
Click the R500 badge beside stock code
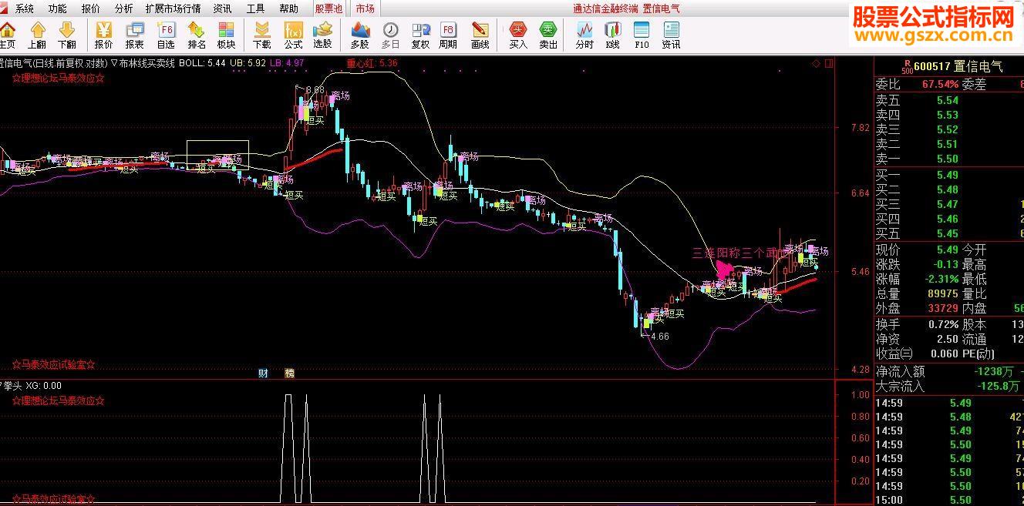click(x=908, y=66)
